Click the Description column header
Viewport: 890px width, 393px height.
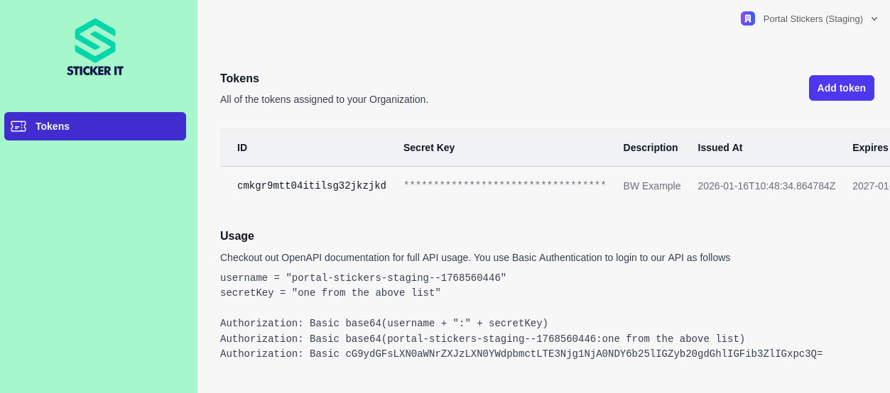pos(651,148)
